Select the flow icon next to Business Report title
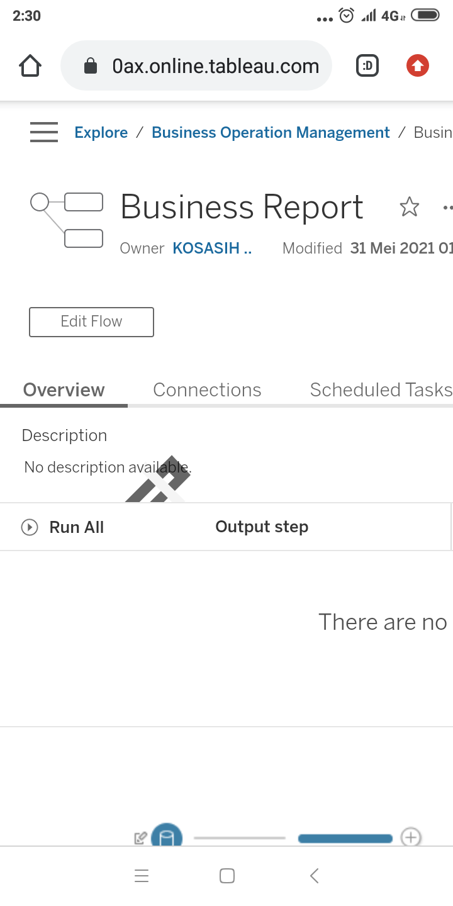Image resolution: width=453 pixels, height=906 pixels. click(x=67, y=218)
